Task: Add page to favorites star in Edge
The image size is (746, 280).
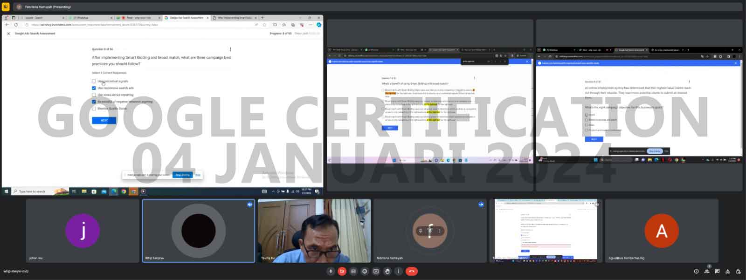Action: (x=264, y=25)
